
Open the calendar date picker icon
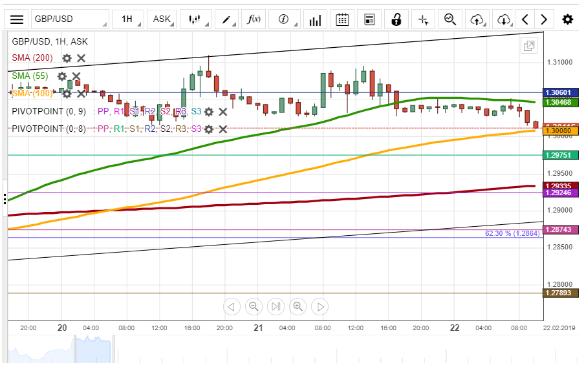(x=342, y=19)
